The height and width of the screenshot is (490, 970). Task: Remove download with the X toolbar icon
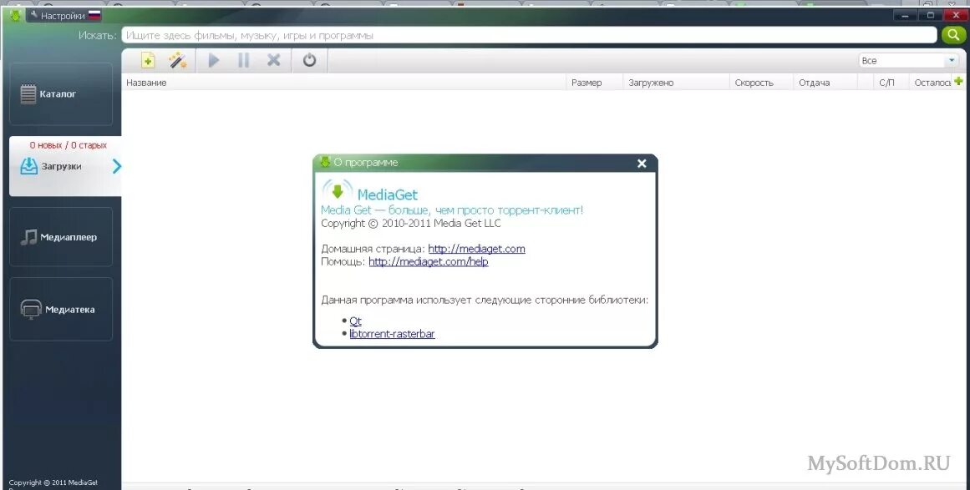tap(273, 60)
